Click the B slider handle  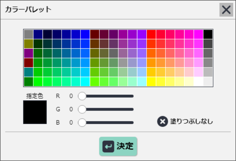(82, 122)
